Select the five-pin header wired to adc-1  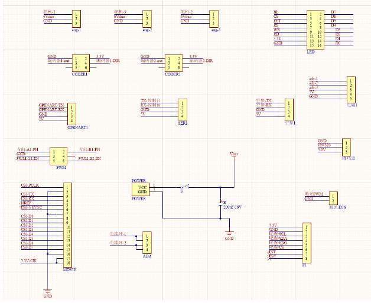coord(351,90)
